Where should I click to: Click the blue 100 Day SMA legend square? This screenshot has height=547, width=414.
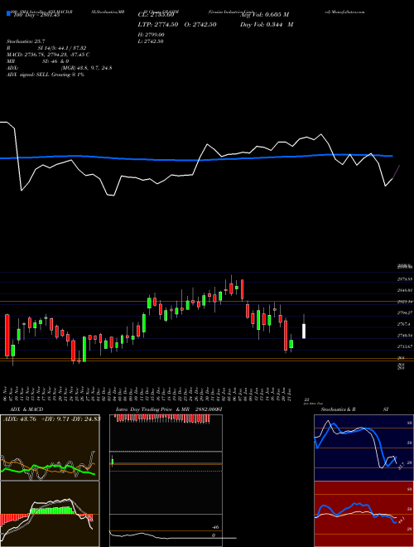(9, 14)
